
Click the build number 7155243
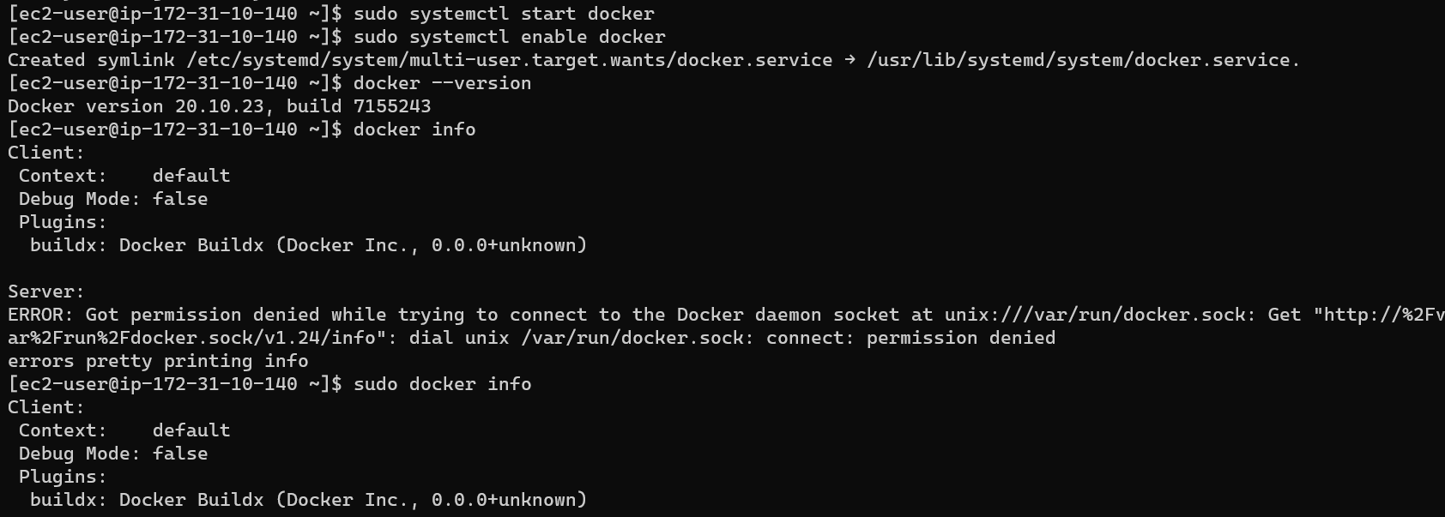[392, 106]
